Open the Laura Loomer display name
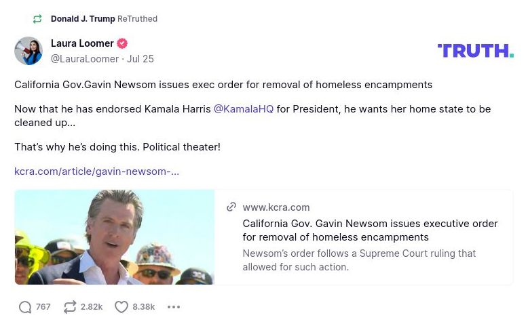Image resolution: width=528 pixels, height=328 pixels. coord(82,43)
